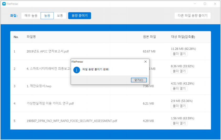Select 보통 quality option

coord(60,16)
